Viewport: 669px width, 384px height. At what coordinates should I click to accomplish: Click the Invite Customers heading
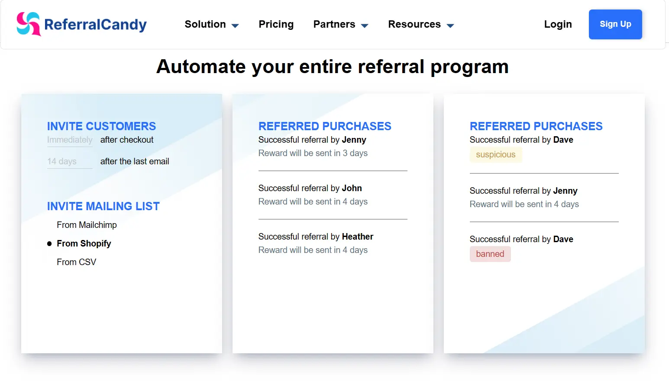tap(101, 126)
